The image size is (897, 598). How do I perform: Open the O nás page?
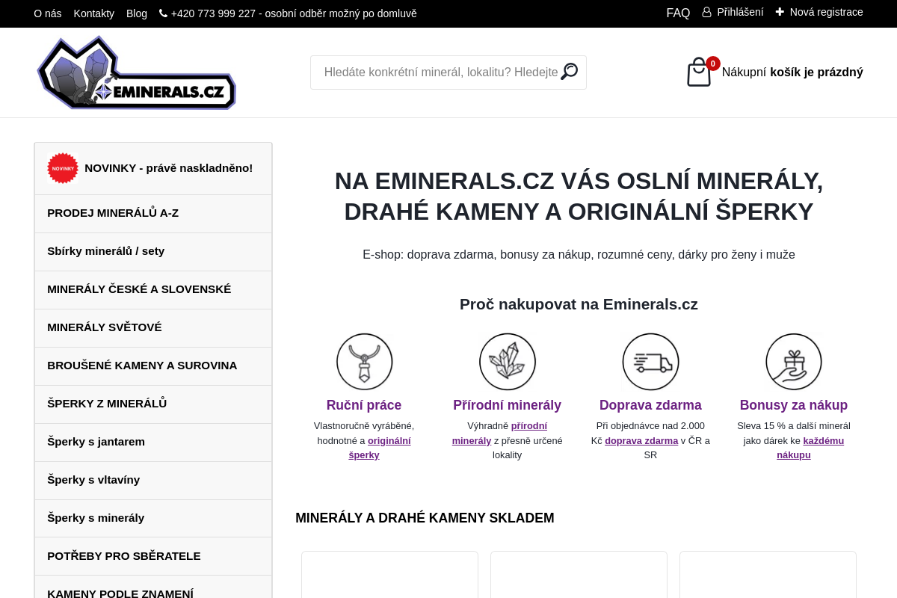(x=48, y=13)
